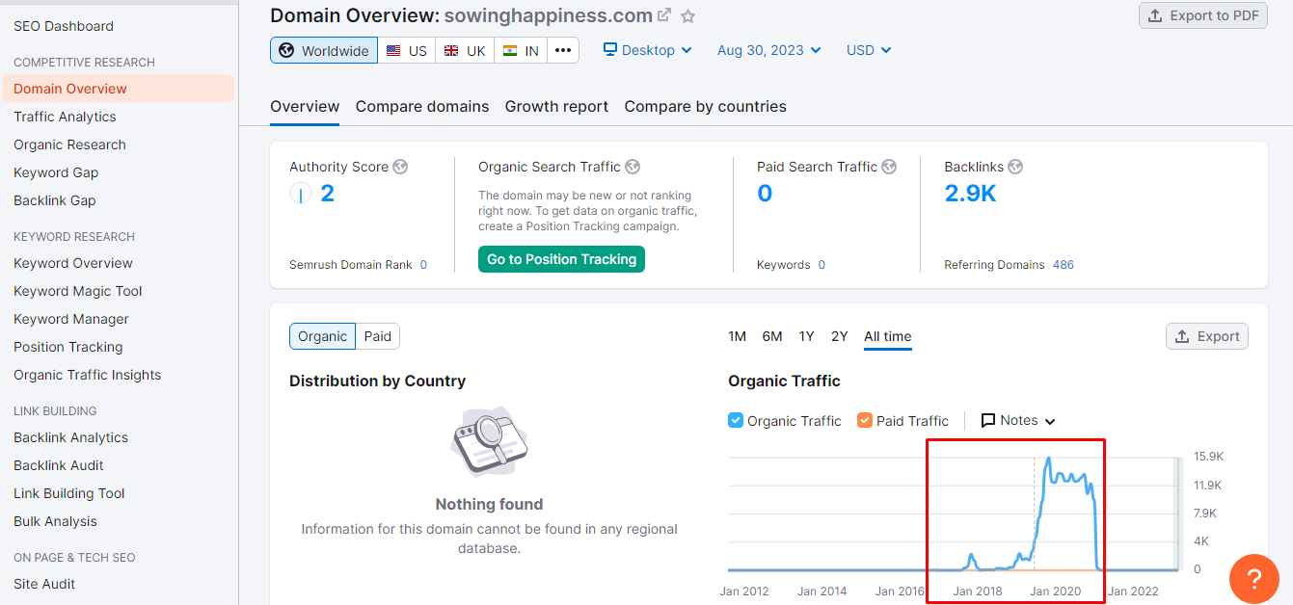The height and width of the screenshot is (605, 1293).
Task: Open Domain Overview in the sidebar
Action: point(70,89)
